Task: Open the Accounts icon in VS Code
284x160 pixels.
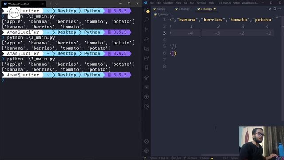Action: click(146, 141)
